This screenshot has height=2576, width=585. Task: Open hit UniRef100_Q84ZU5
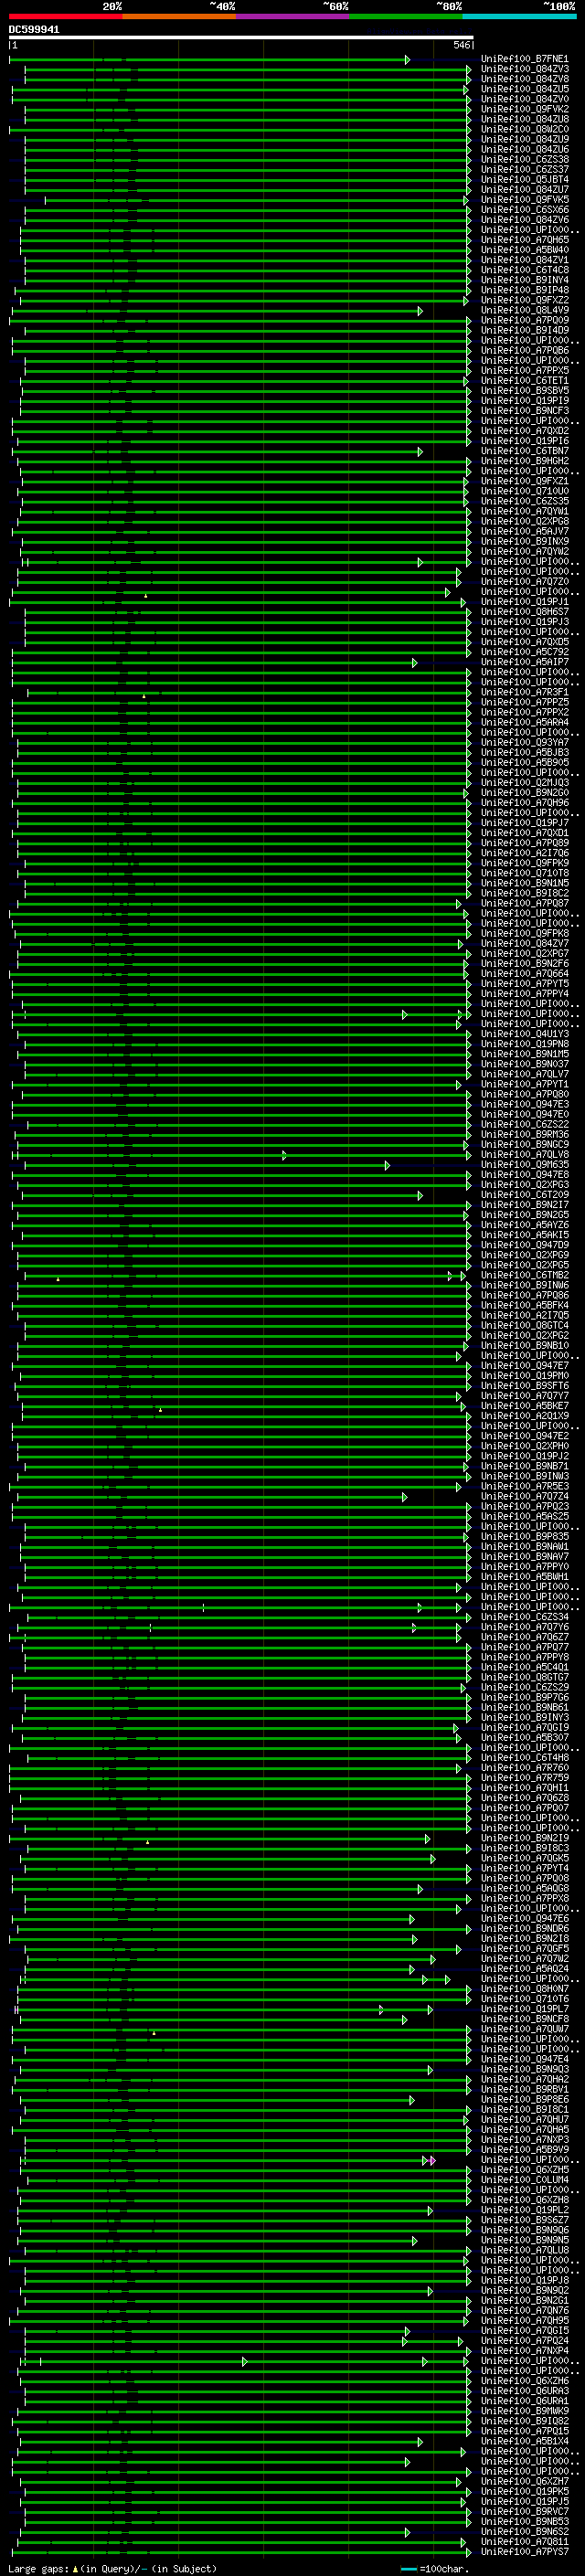point(525,89)
